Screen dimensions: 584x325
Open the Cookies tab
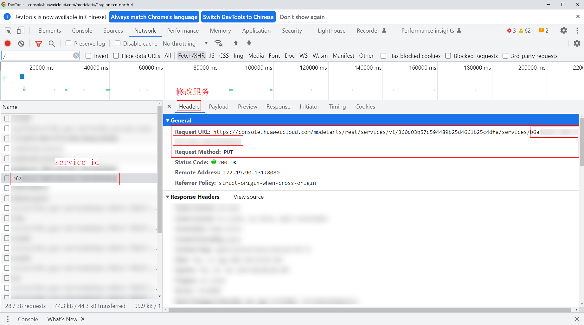tap(365, 107)
